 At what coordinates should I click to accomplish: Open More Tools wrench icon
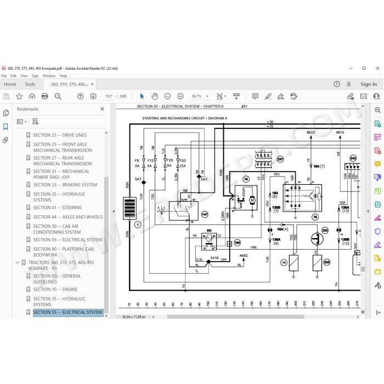[377, 285]
